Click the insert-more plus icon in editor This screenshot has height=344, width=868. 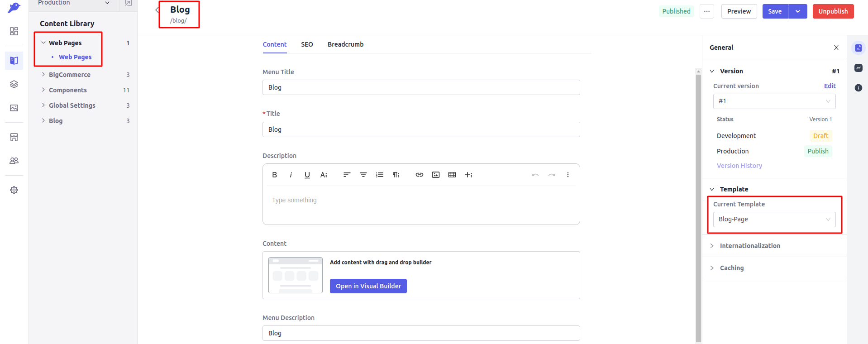click(x=468, y=175)
